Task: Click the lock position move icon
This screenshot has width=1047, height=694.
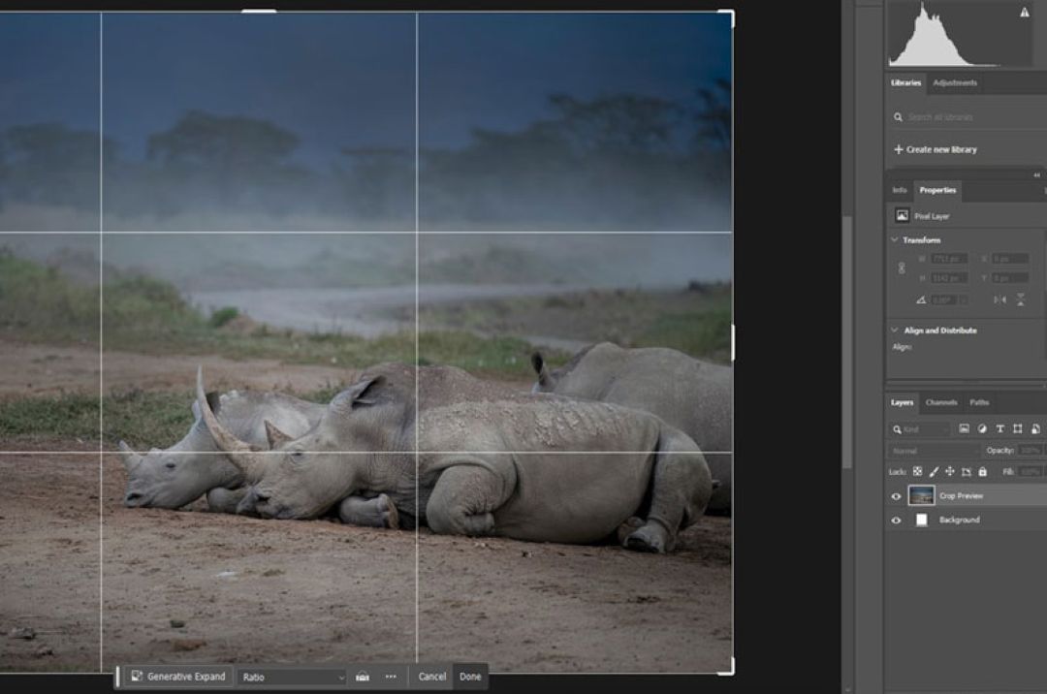Action: 950,472
